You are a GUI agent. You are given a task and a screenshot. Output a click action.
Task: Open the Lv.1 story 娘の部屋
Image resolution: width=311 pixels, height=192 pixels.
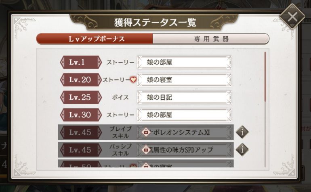(x=185, y=63)
